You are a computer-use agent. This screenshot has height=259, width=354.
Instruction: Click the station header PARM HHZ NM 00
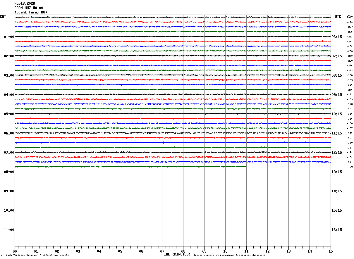(x=29, y=8)
